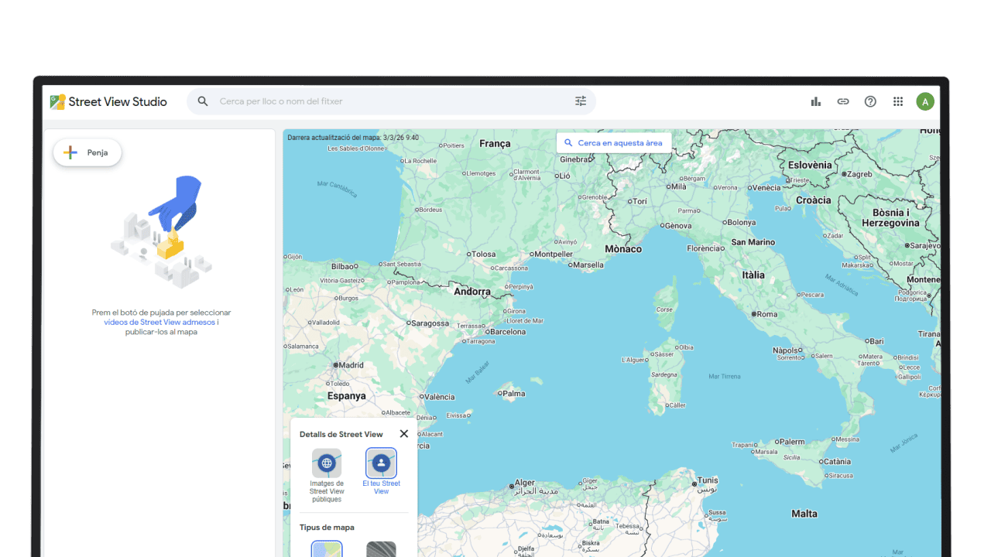Viewport: 991px width, 557px height.
Task: Click Cerca en aquesta àrea button
Action: tap(614, 143)
